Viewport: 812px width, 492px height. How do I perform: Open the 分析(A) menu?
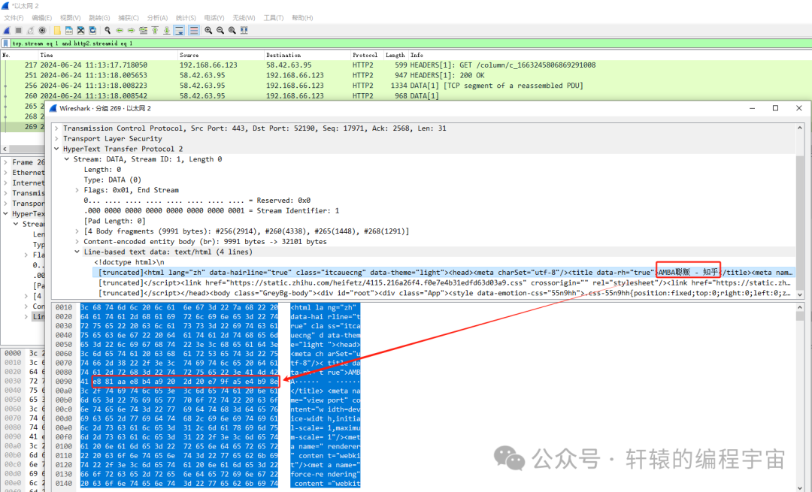click(x=157, y=17)
